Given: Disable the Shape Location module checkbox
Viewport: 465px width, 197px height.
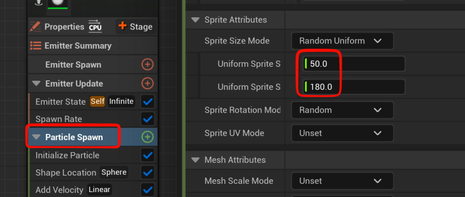Looking at the screenshot, I should 148,172.
